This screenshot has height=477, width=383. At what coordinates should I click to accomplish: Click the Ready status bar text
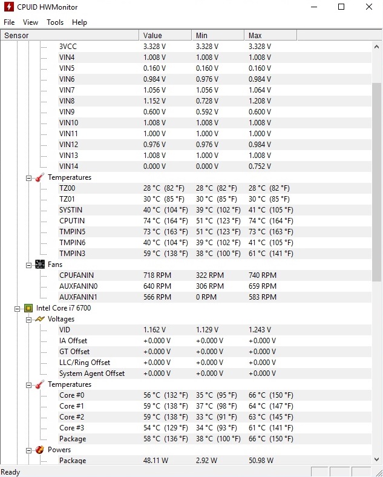pyautogui.click(x=11, y=472)
